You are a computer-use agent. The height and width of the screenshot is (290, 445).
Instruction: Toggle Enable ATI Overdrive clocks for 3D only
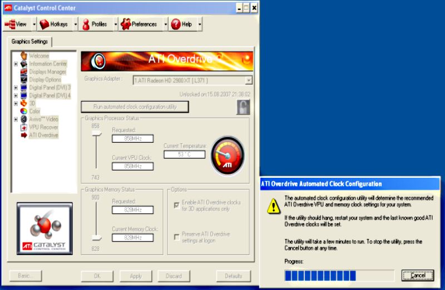[176, 205]
